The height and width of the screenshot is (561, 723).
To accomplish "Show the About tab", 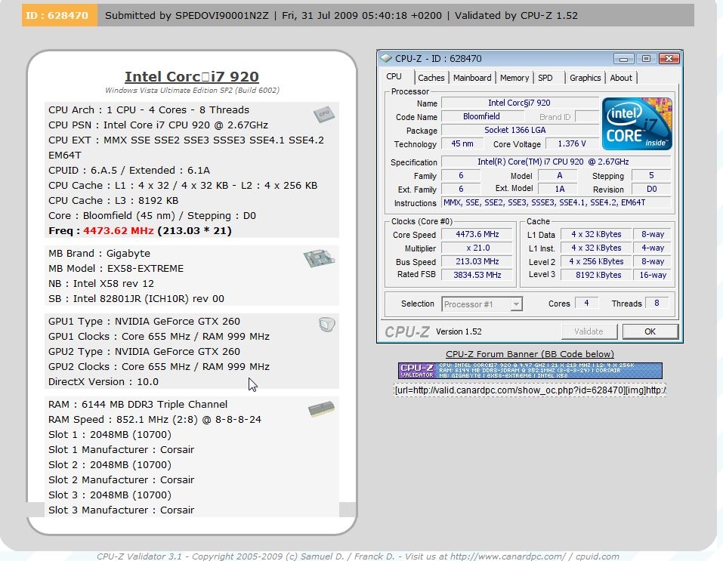I will point(621,78).
